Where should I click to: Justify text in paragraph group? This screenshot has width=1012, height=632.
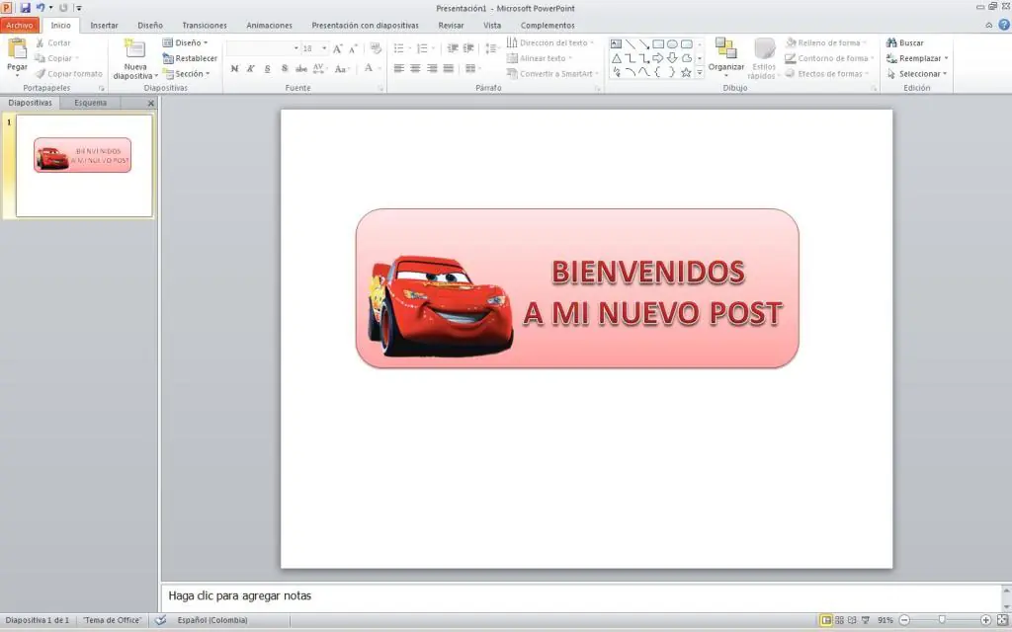coord(449,68)
